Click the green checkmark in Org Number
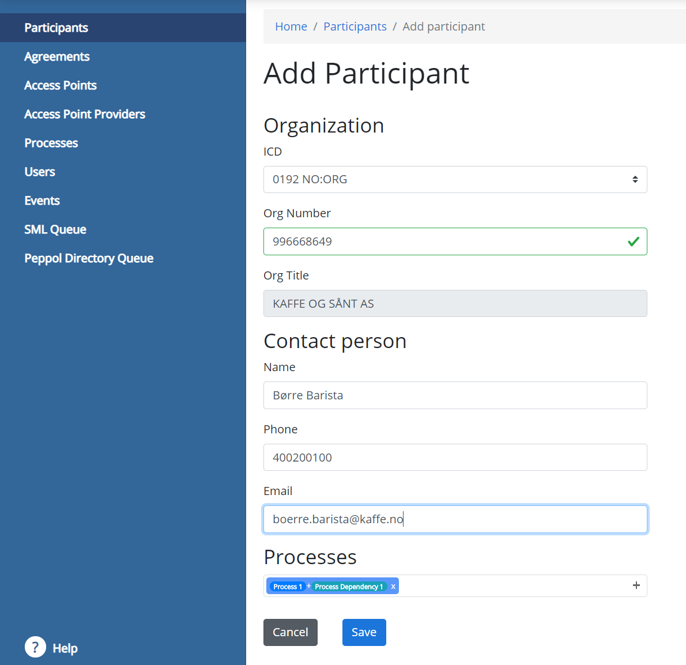The width and height of the screenshot is (686, 665). pos(633,241)
